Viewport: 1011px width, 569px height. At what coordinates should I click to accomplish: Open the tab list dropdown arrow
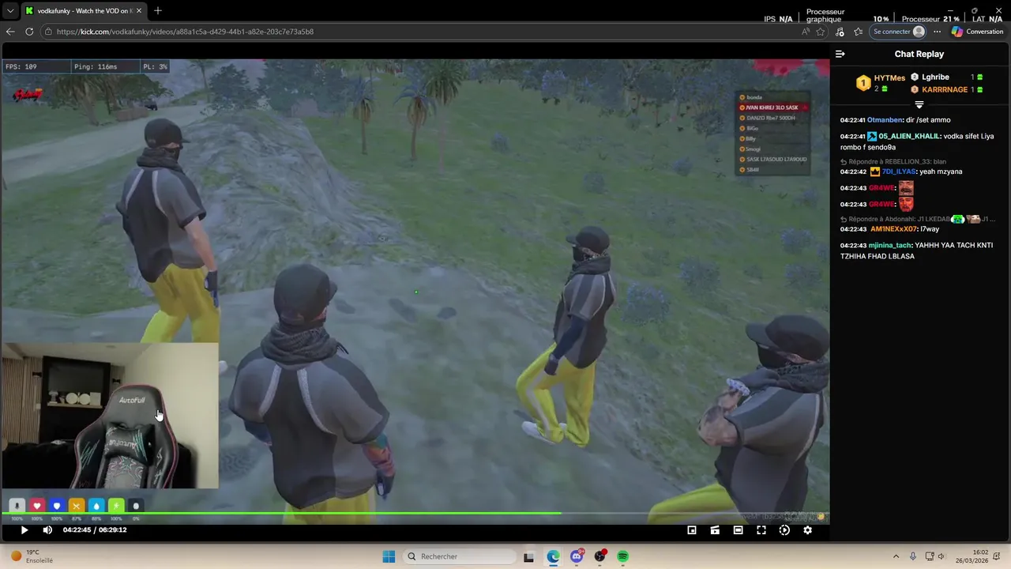(x=9, y=11)
